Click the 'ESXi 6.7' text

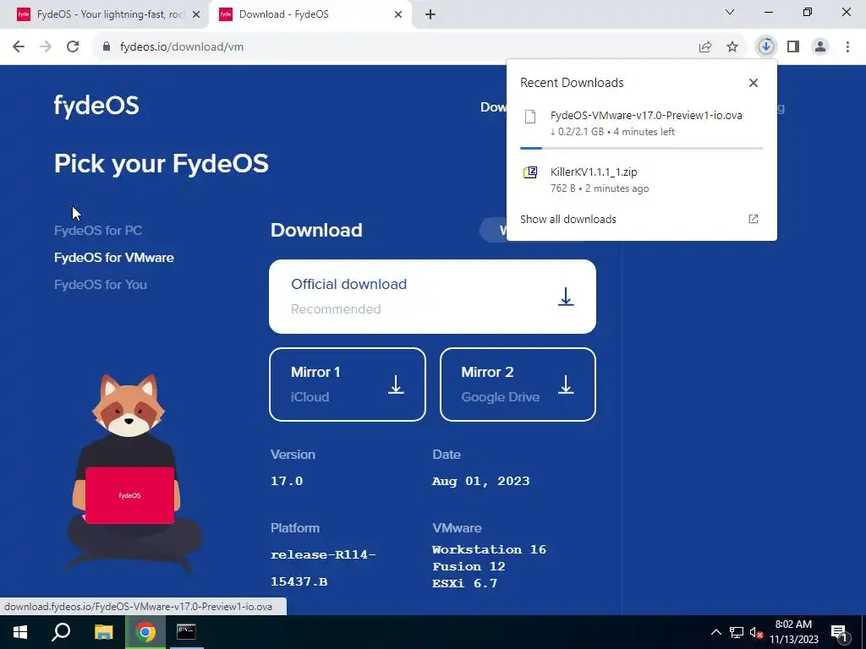pyautogui.click(x=464, y=584)
